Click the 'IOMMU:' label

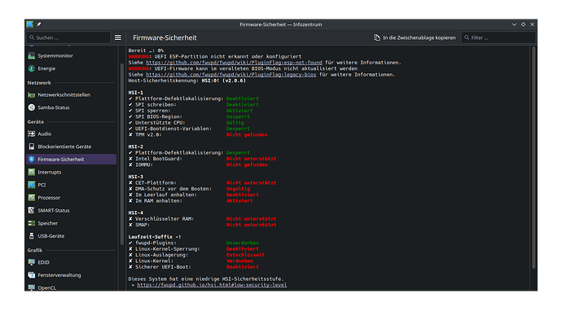coord(144,164)
